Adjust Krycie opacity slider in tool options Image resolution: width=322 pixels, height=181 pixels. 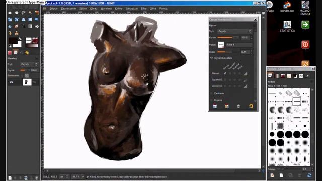point(228,38)
